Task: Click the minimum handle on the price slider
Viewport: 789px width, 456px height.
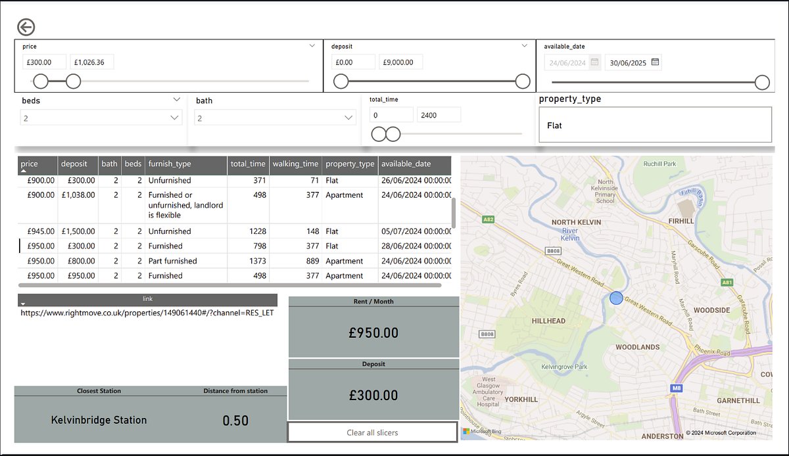Action: (40, 81)
